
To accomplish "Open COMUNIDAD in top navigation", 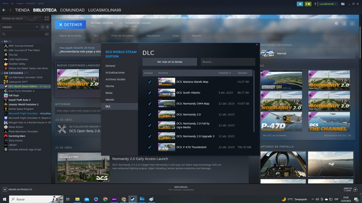I will pyautogui.click(x=72, y=10).
